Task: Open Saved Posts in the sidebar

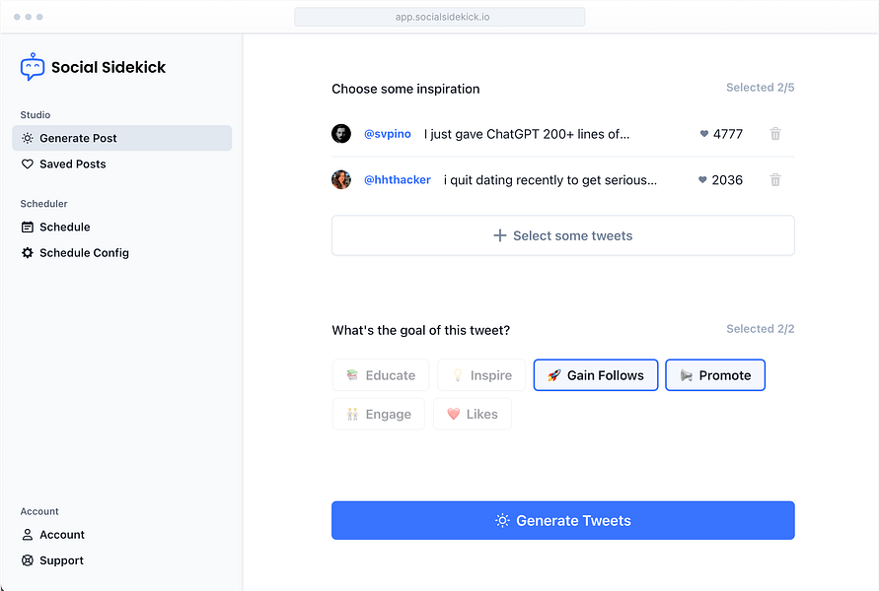Action: point(121,164)
